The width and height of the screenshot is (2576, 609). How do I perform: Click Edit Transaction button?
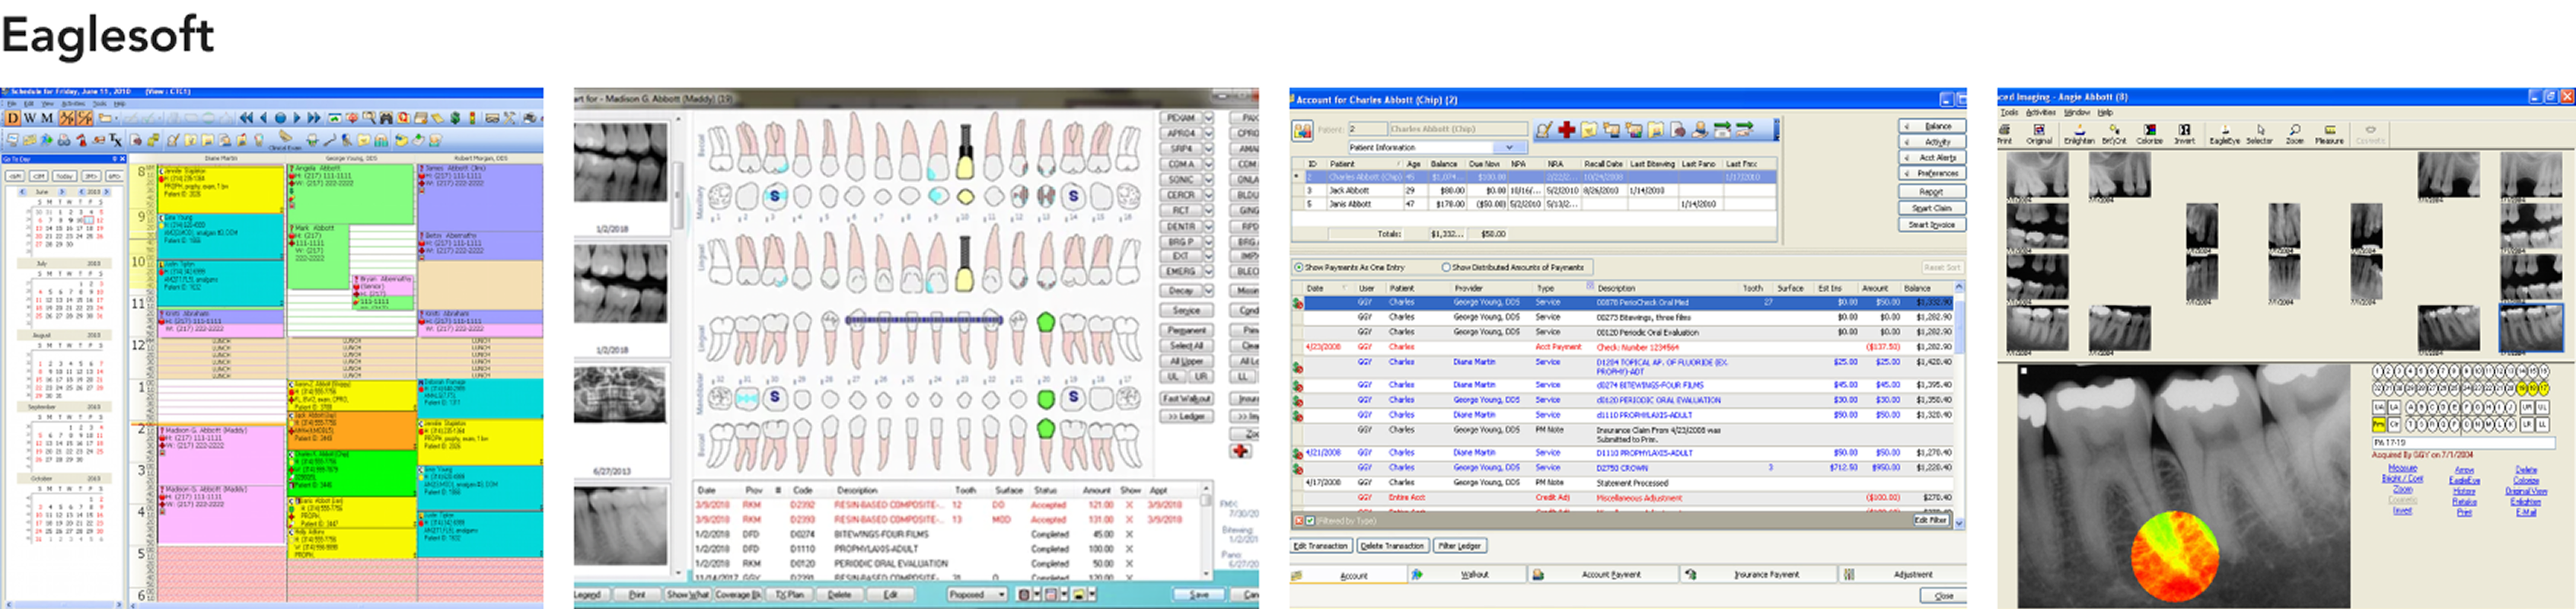click(x=1321, y=546)
